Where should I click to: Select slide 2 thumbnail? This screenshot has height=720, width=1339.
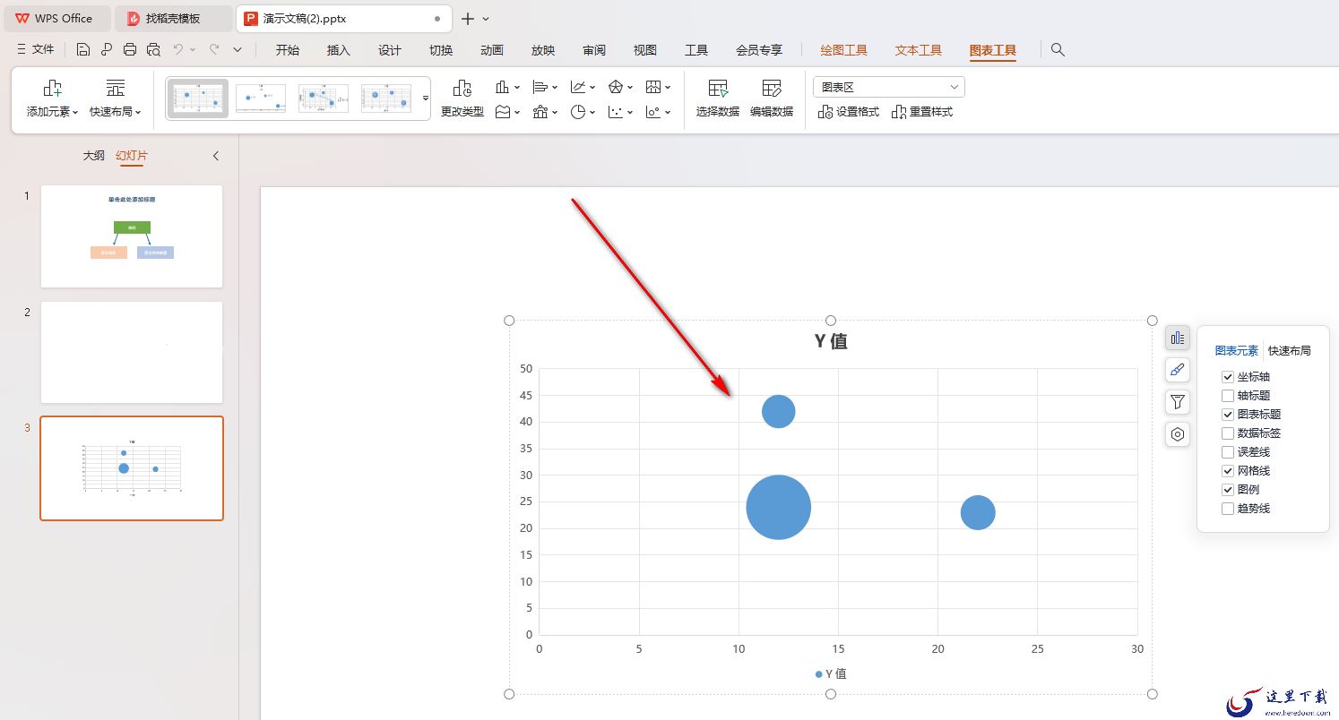[x=132, y=352]
